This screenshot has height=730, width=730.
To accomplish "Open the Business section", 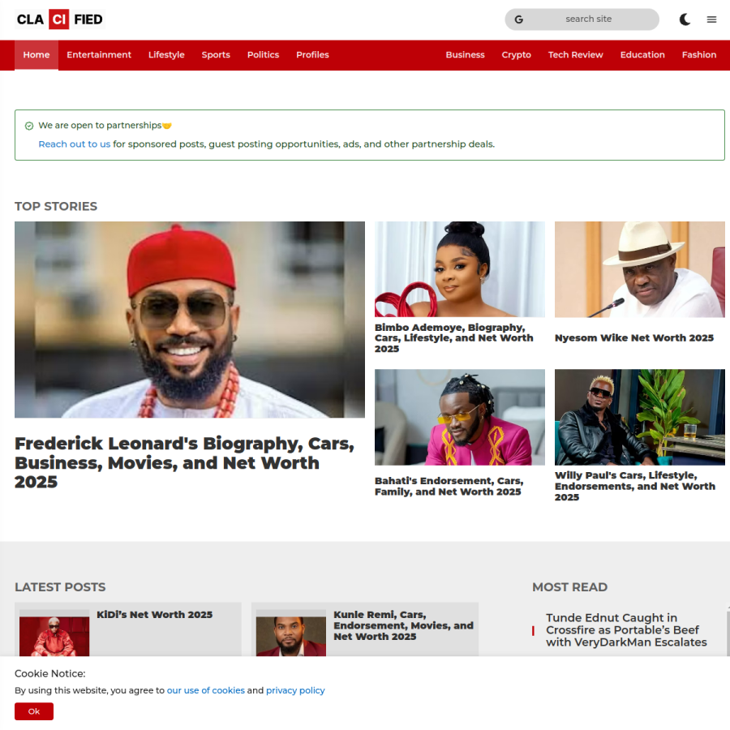I will 465,55.
